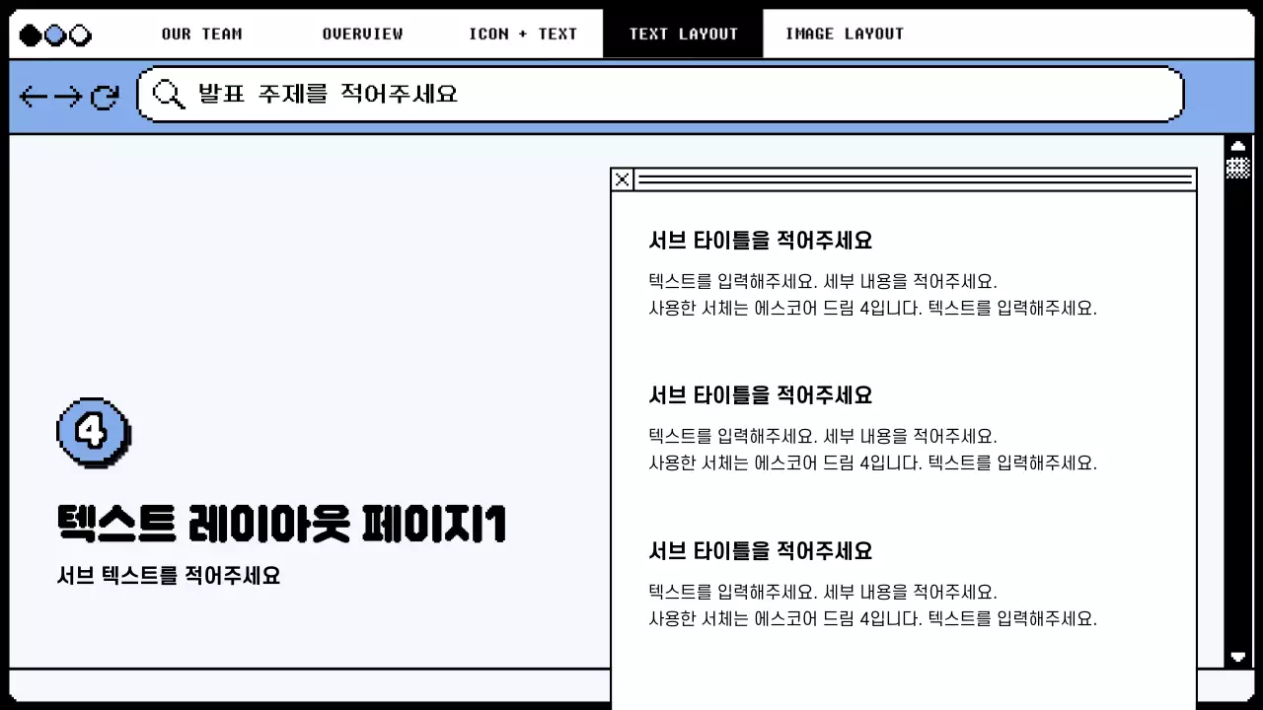Toggle the middle white window dot
1263x710 pixels.
tap(56, 33)
